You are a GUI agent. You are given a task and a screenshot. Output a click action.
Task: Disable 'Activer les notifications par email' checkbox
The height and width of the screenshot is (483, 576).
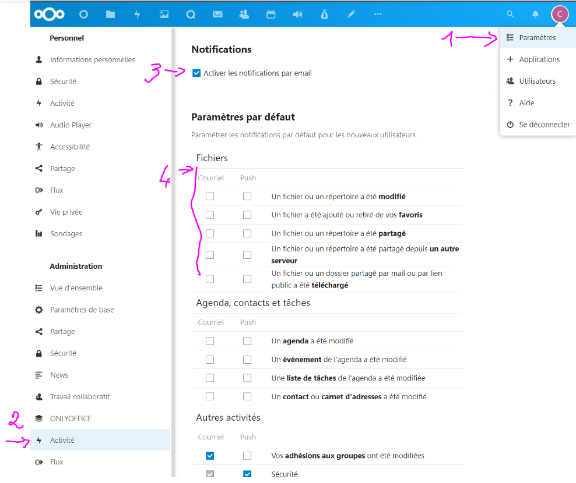click(196, 73)
